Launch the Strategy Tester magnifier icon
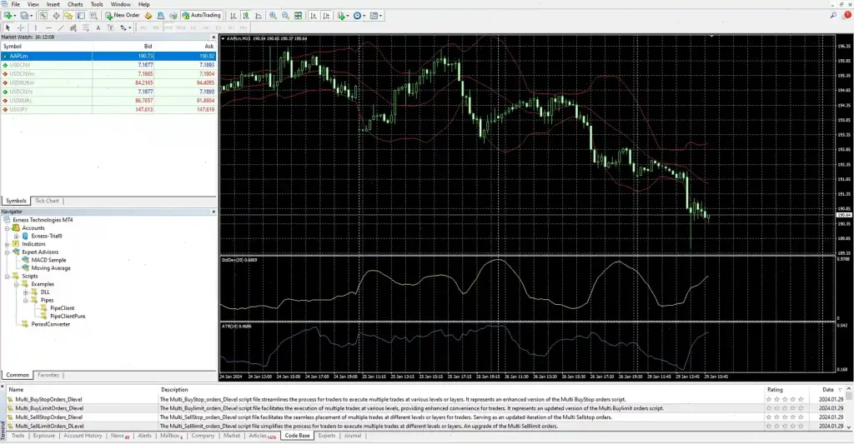 (93, 15)
